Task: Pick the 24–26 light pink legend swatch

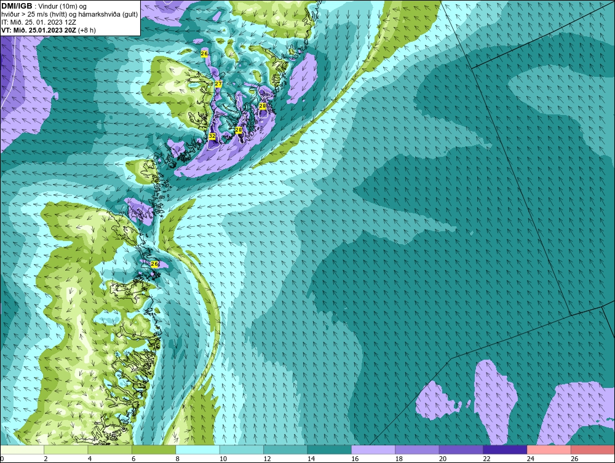Action: (549, 449)
